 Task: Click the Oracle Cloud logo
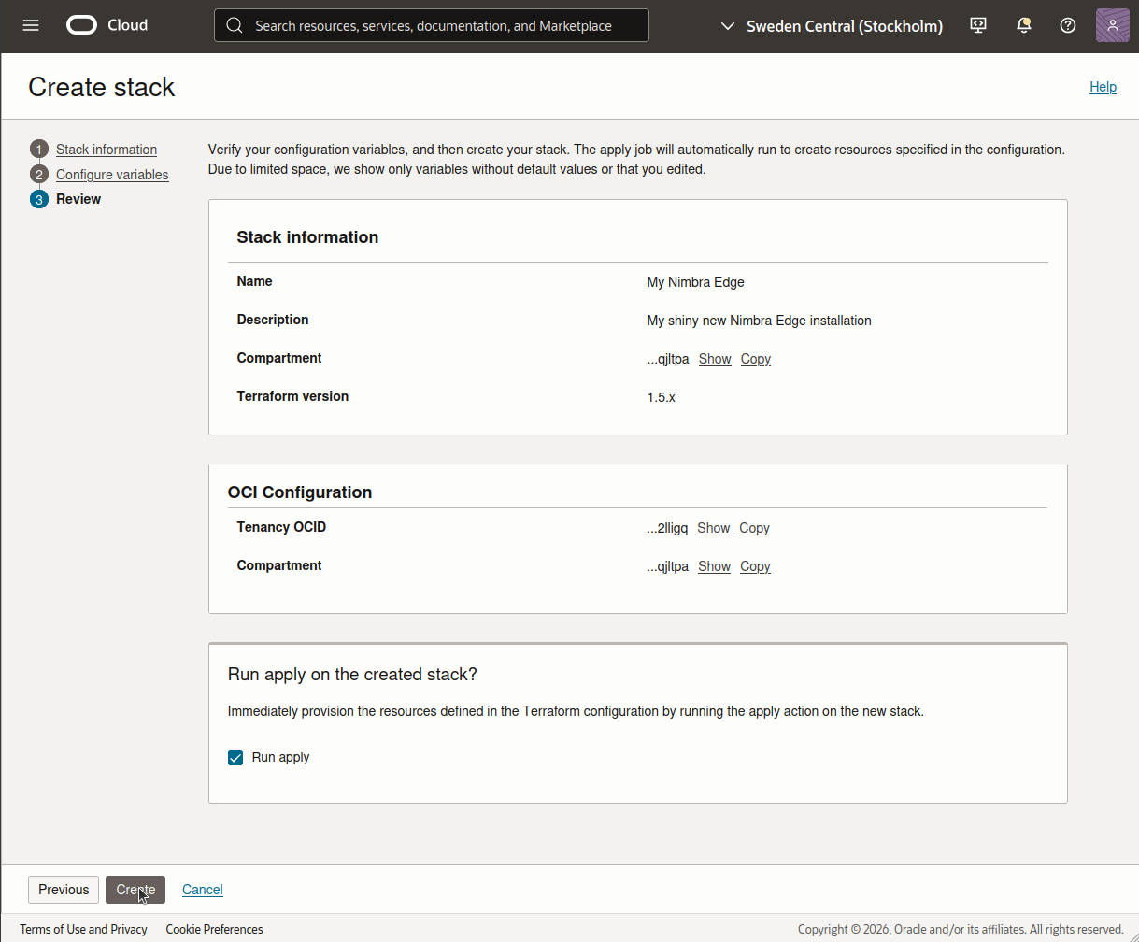click(107, 25)
